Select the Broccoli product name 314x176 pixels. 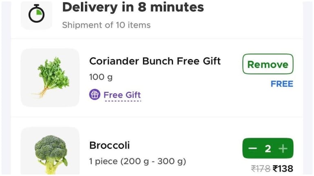coord(109,145)
